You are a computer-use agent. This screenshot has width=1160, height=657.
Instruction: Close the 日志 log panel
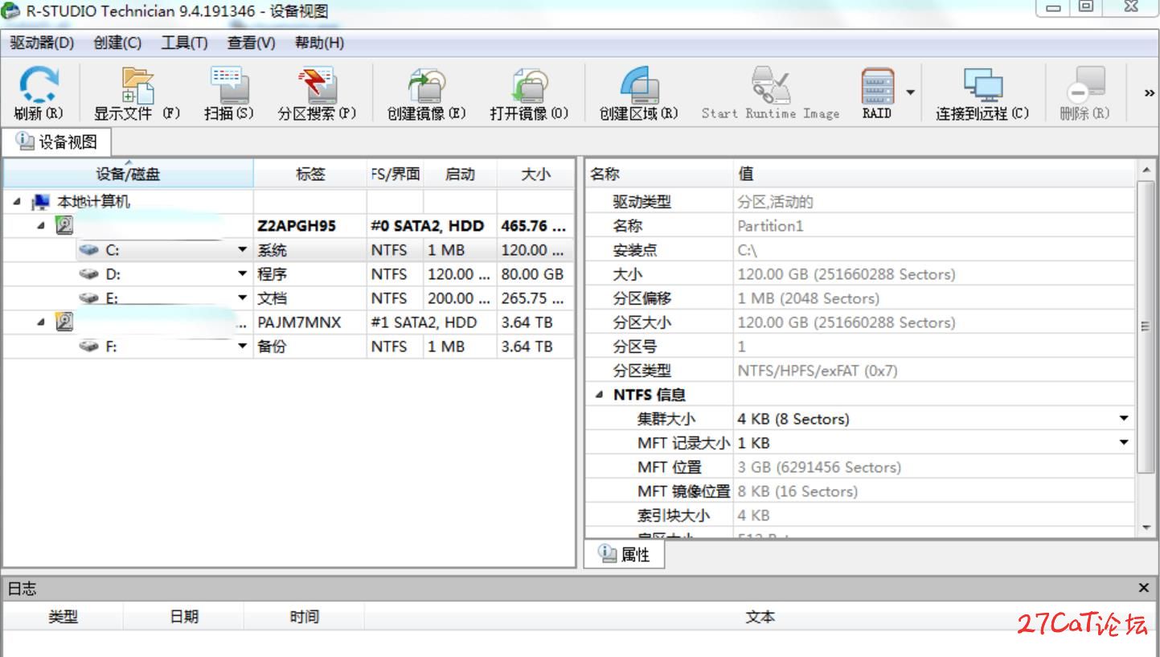[1144, 589]
